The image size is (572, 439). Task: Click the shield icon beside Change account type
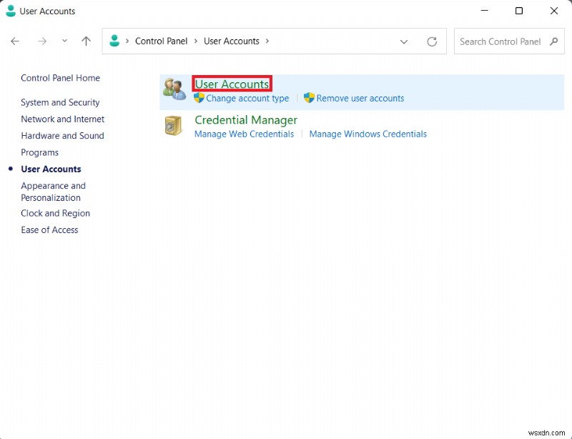pos(199,98)
